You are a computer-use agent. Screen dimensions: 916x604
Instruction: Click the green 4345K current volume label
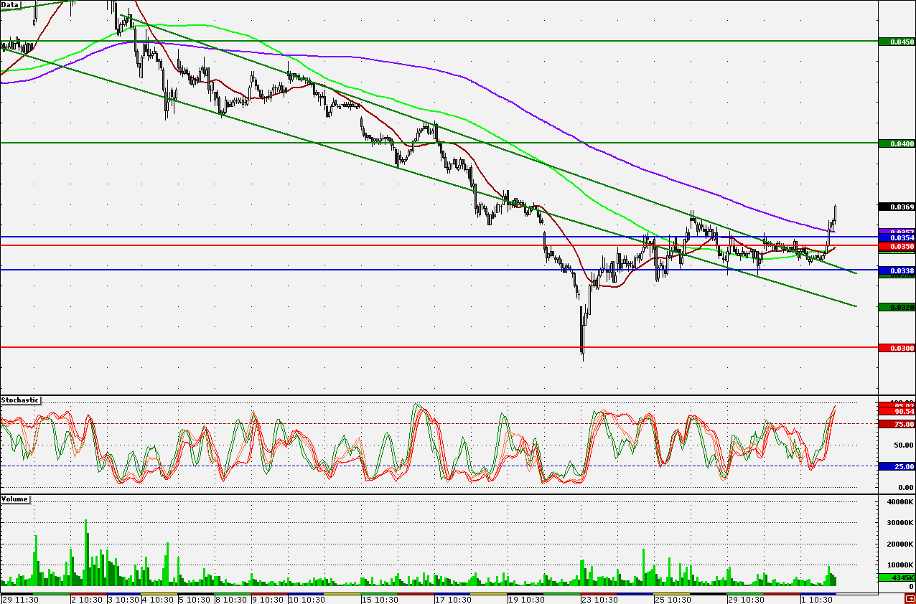tap(897, 578)
